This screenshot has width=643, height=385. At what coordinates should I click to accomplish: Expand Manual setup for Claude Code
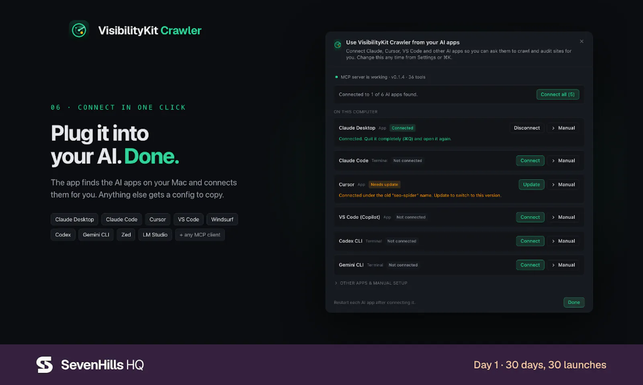[x=563, y=161]
